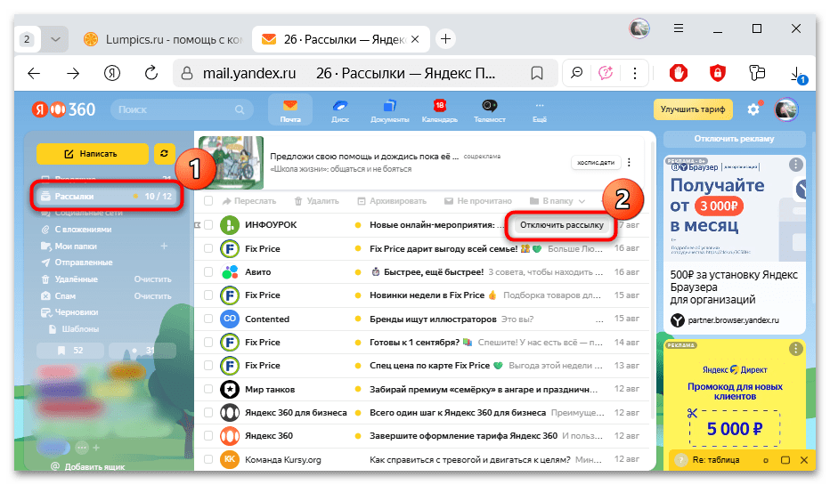Open the ad banner three-dot options

click(629, 162)
